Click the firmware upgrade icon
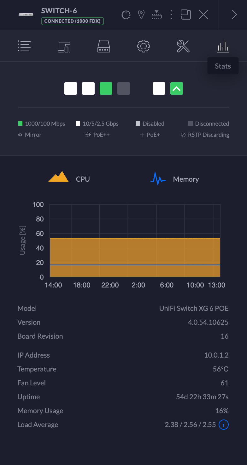This screenshot has height=465, width=247. pos(157,15)
